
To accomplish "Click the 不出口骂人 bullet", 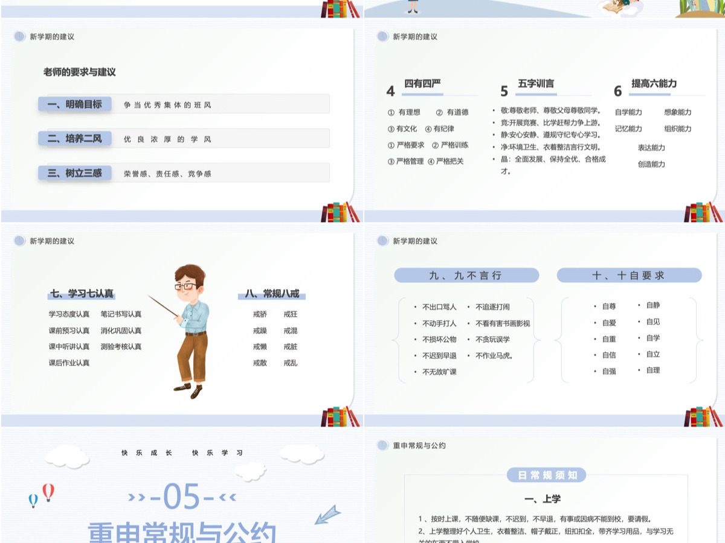I will pos(436,307).
